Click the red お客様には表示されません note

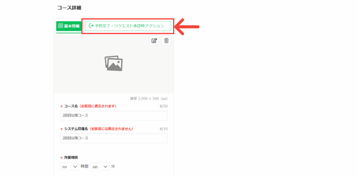[111, 129]
